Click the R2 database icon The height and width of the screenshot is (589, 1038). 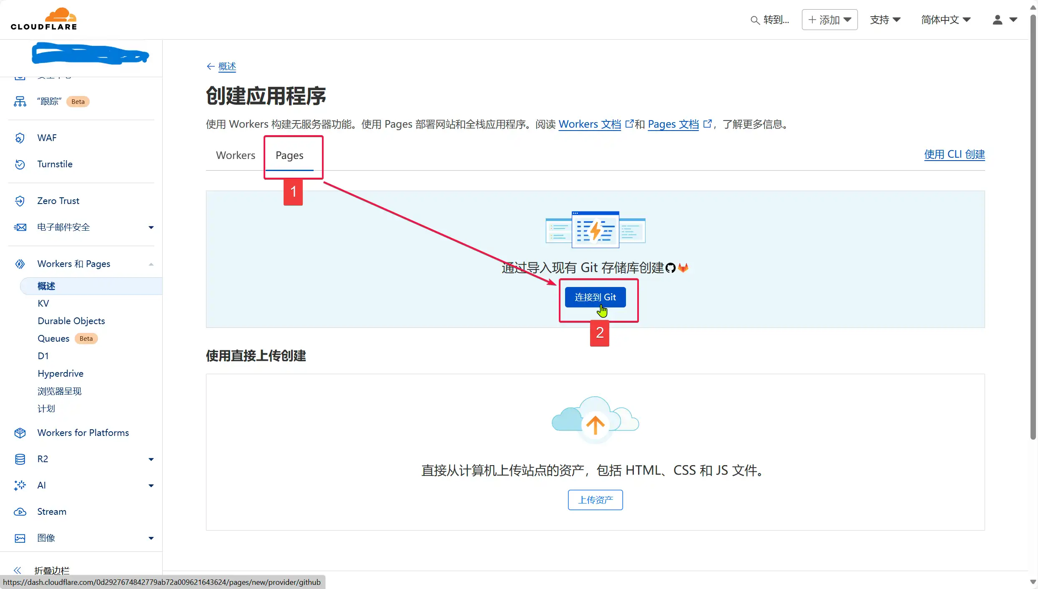(20, 459)
